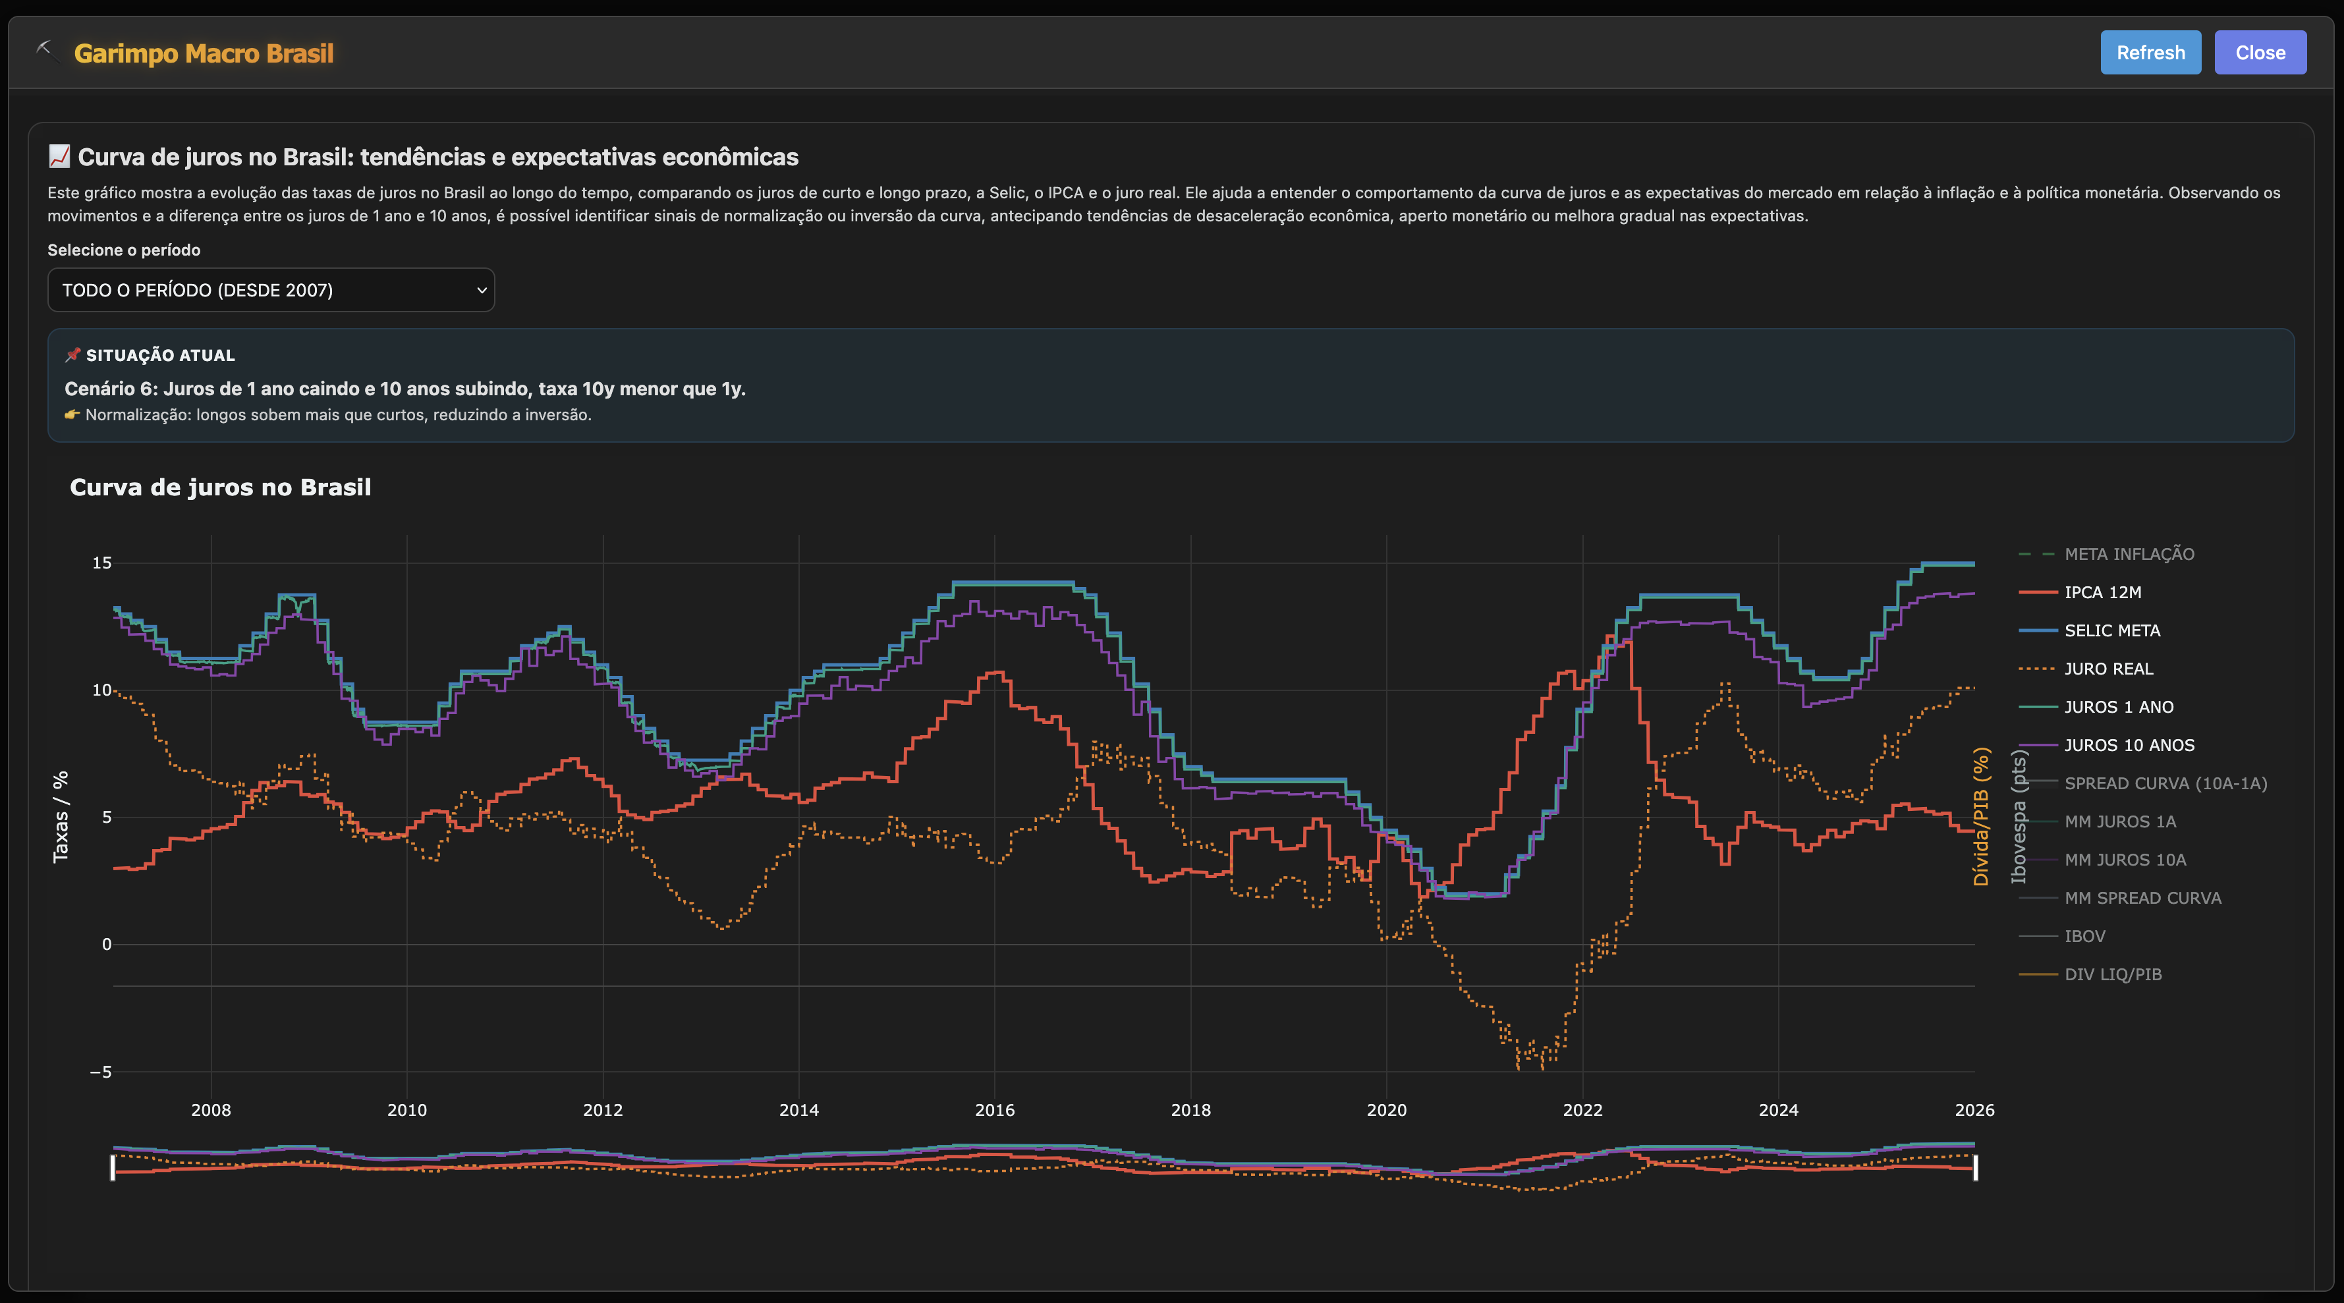Click the dropdown chevron for Todo o Período

482,291
